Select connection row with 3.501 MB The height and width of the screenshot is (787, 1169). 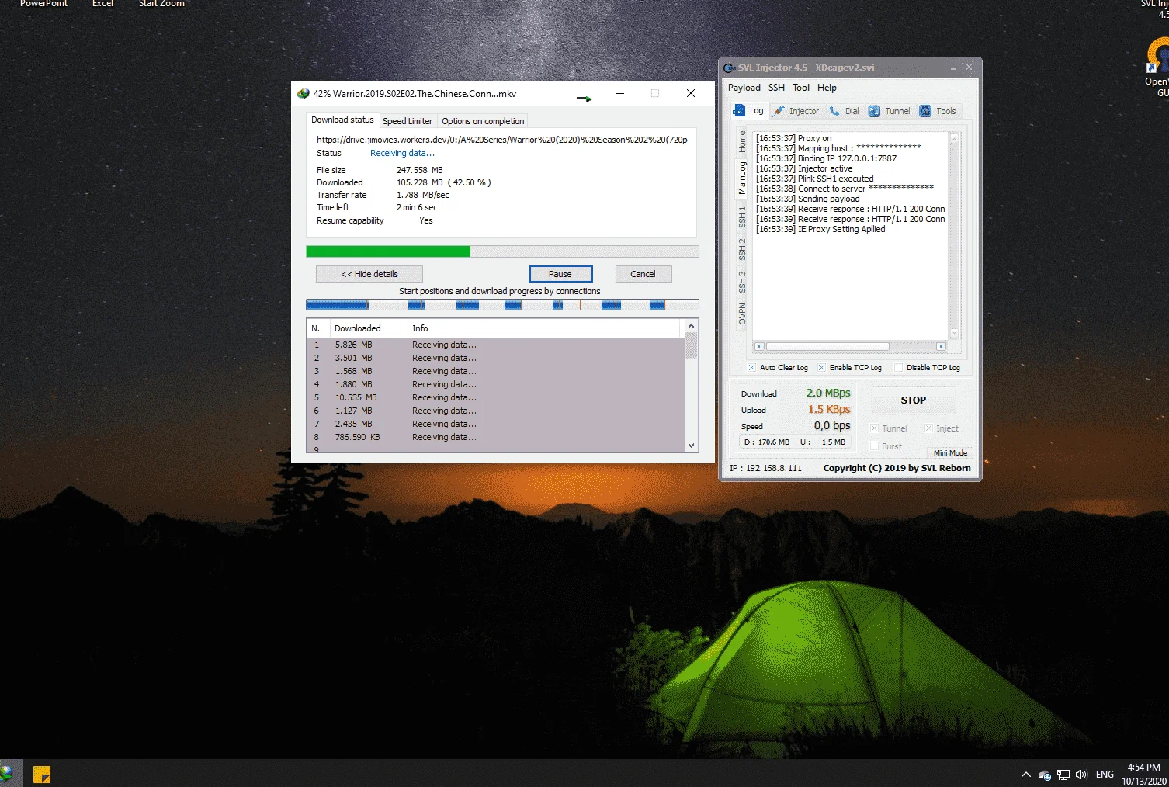click(495, 358)
